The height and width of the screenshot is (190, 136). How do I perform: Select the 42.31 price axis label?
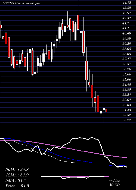[x=127, y=18]
